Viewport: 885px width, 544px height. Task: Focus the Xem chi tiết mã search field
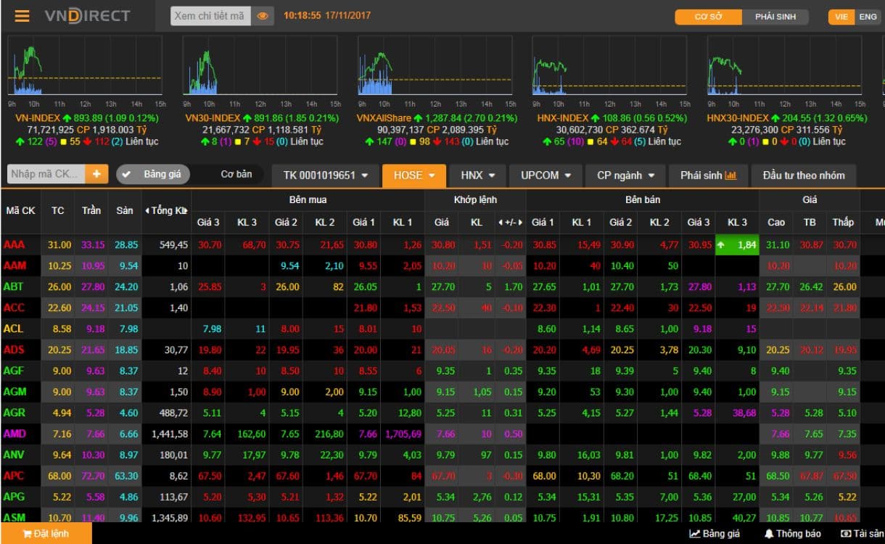coord(210,16)
